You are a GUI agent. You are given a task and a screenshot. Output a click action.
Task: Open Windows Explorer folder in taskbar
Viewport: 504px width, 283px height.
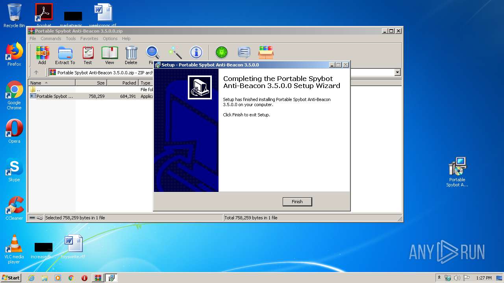(44, 278)
